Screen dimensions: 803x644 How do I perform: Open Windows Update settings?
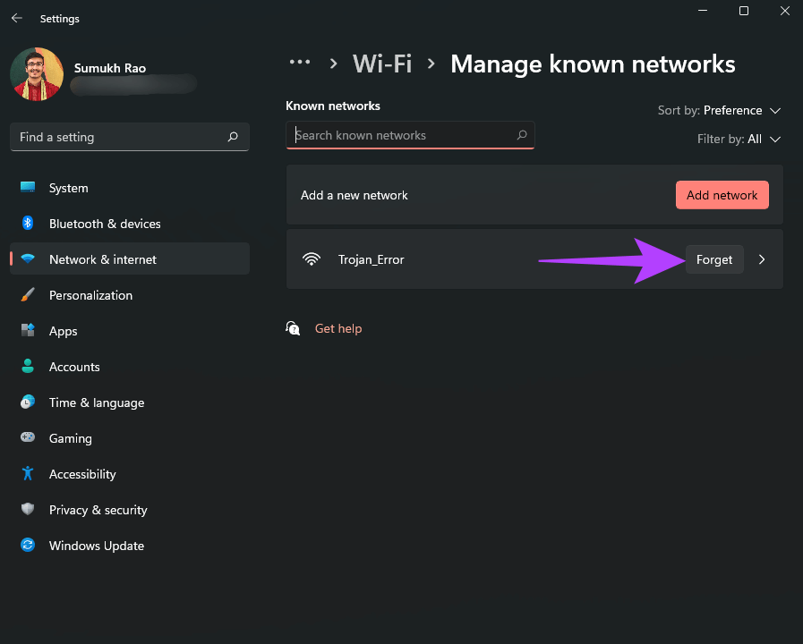[130, 546]
